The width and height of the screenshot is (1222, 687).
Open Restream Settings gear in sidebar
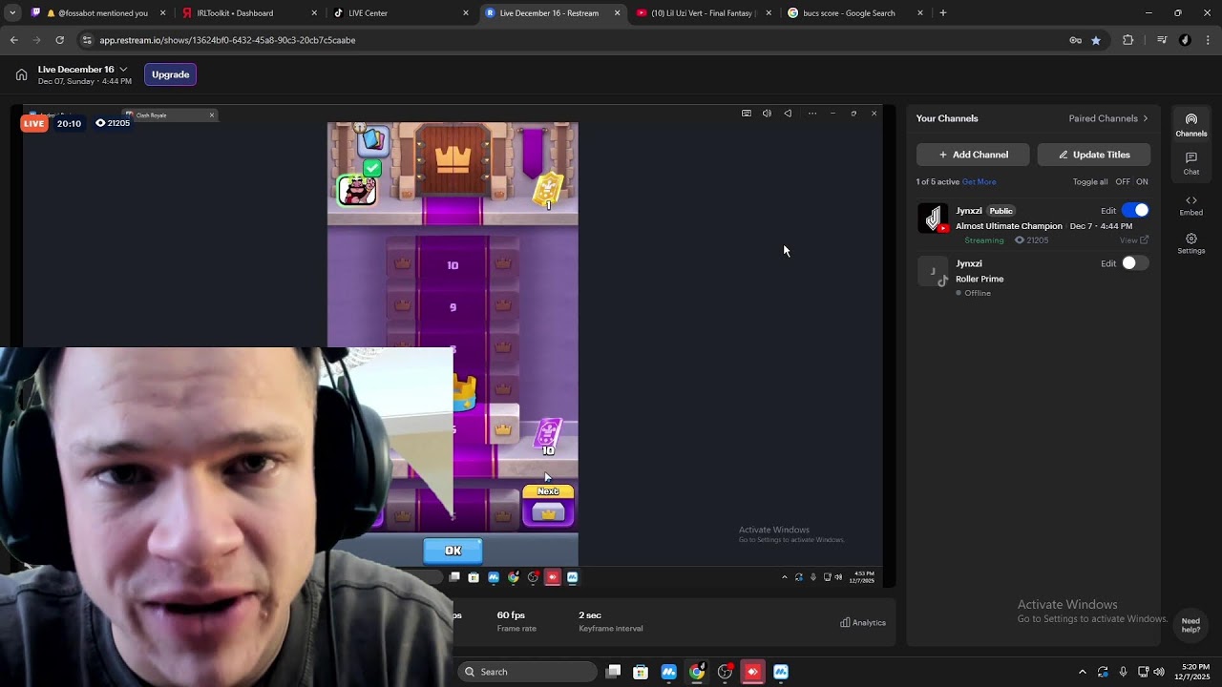tap(1190, 244)
